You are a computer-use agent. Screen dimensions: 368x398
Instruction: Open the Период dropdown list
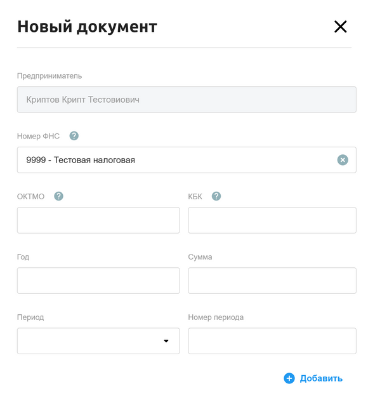point(98,341)
